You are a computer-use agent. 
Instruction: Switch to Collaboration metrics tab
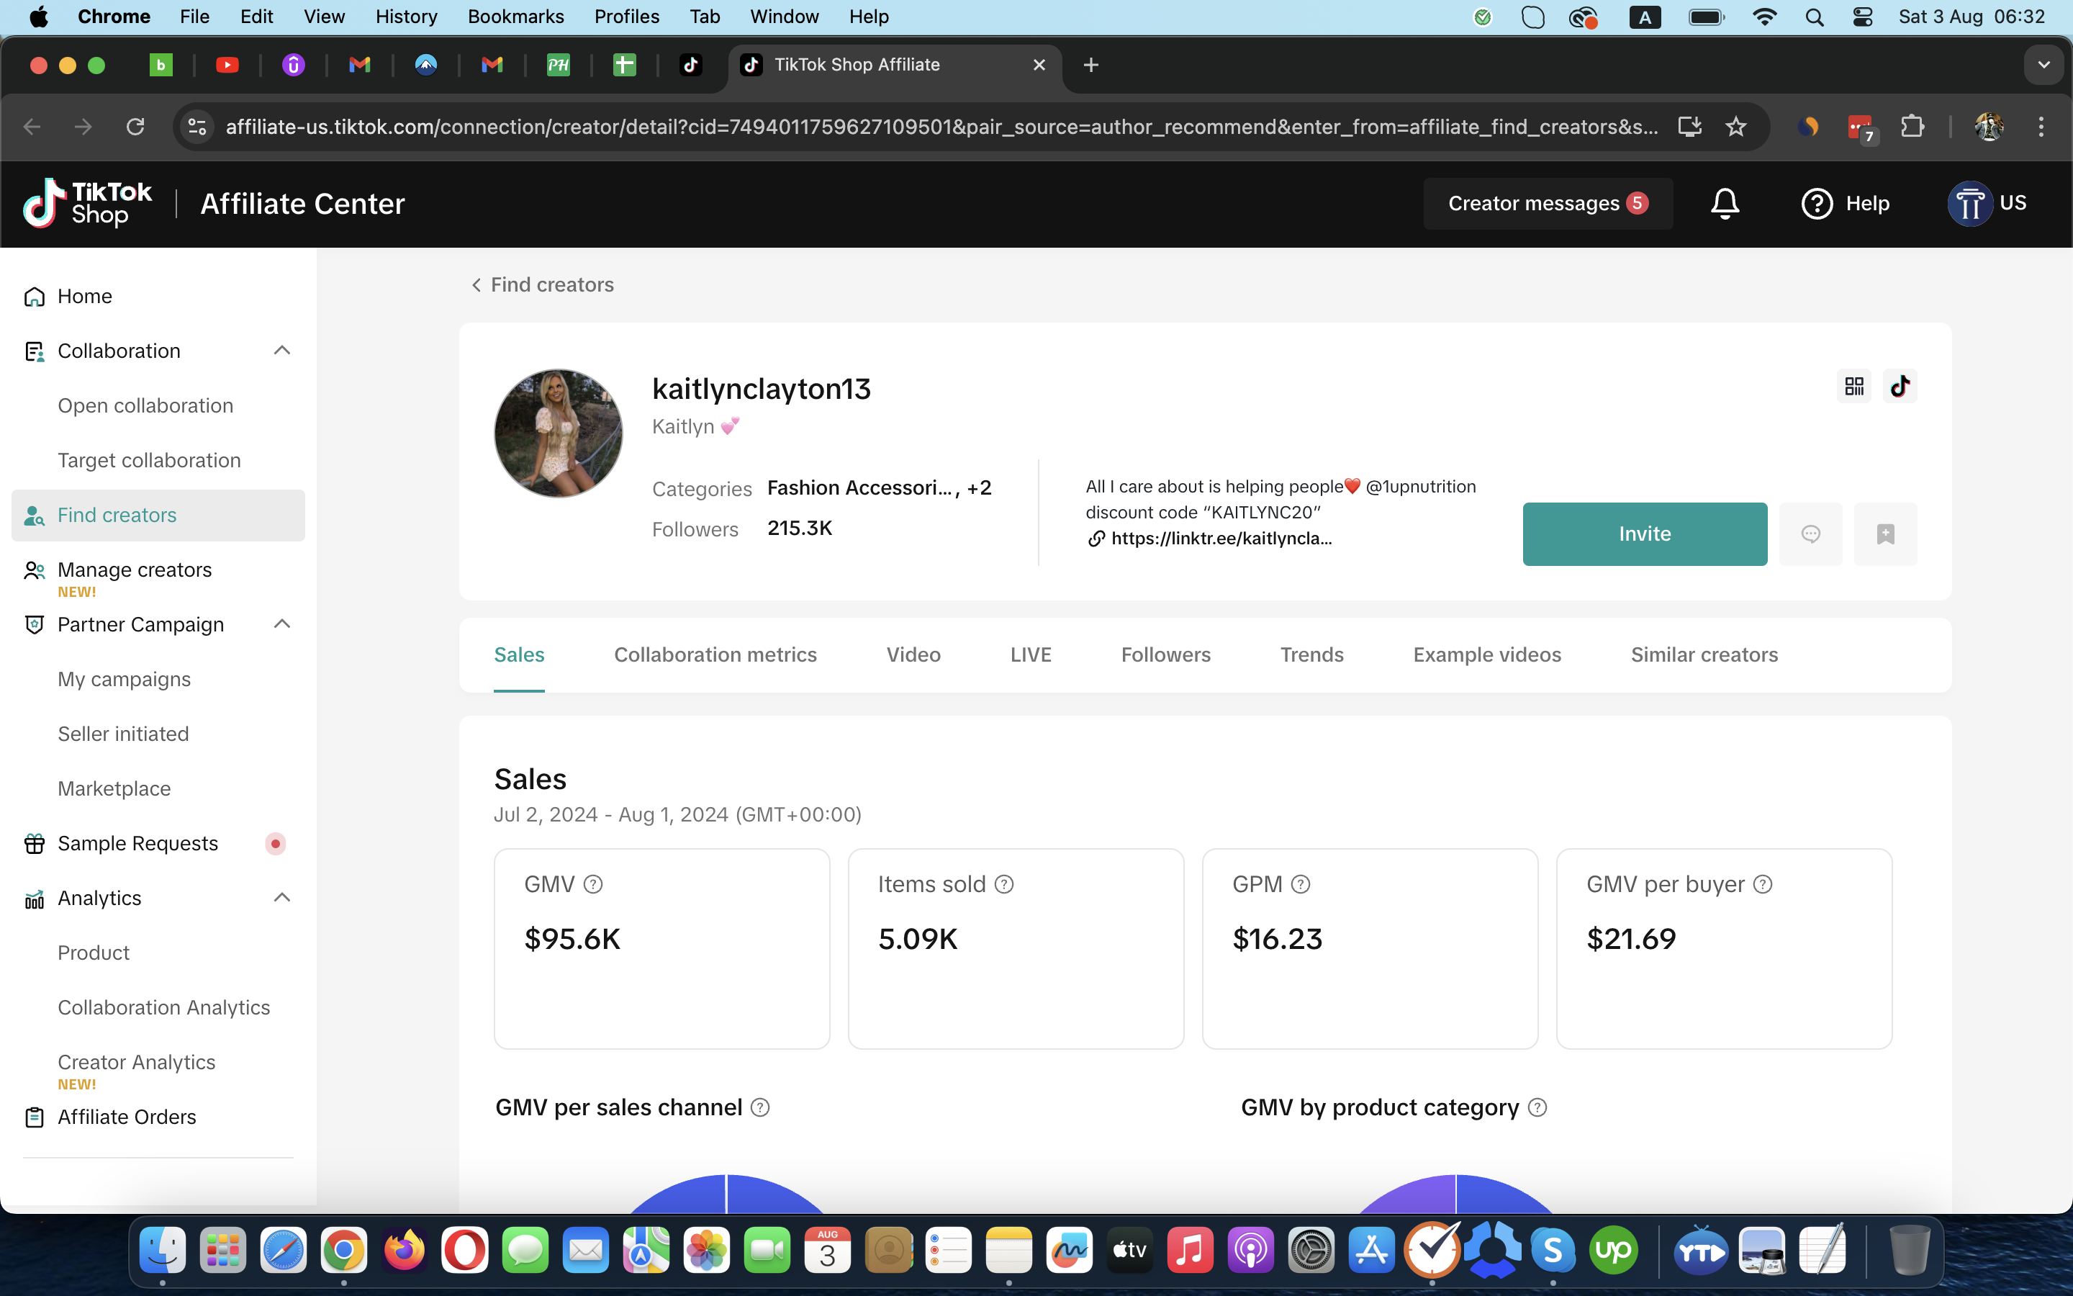[715, 655]
